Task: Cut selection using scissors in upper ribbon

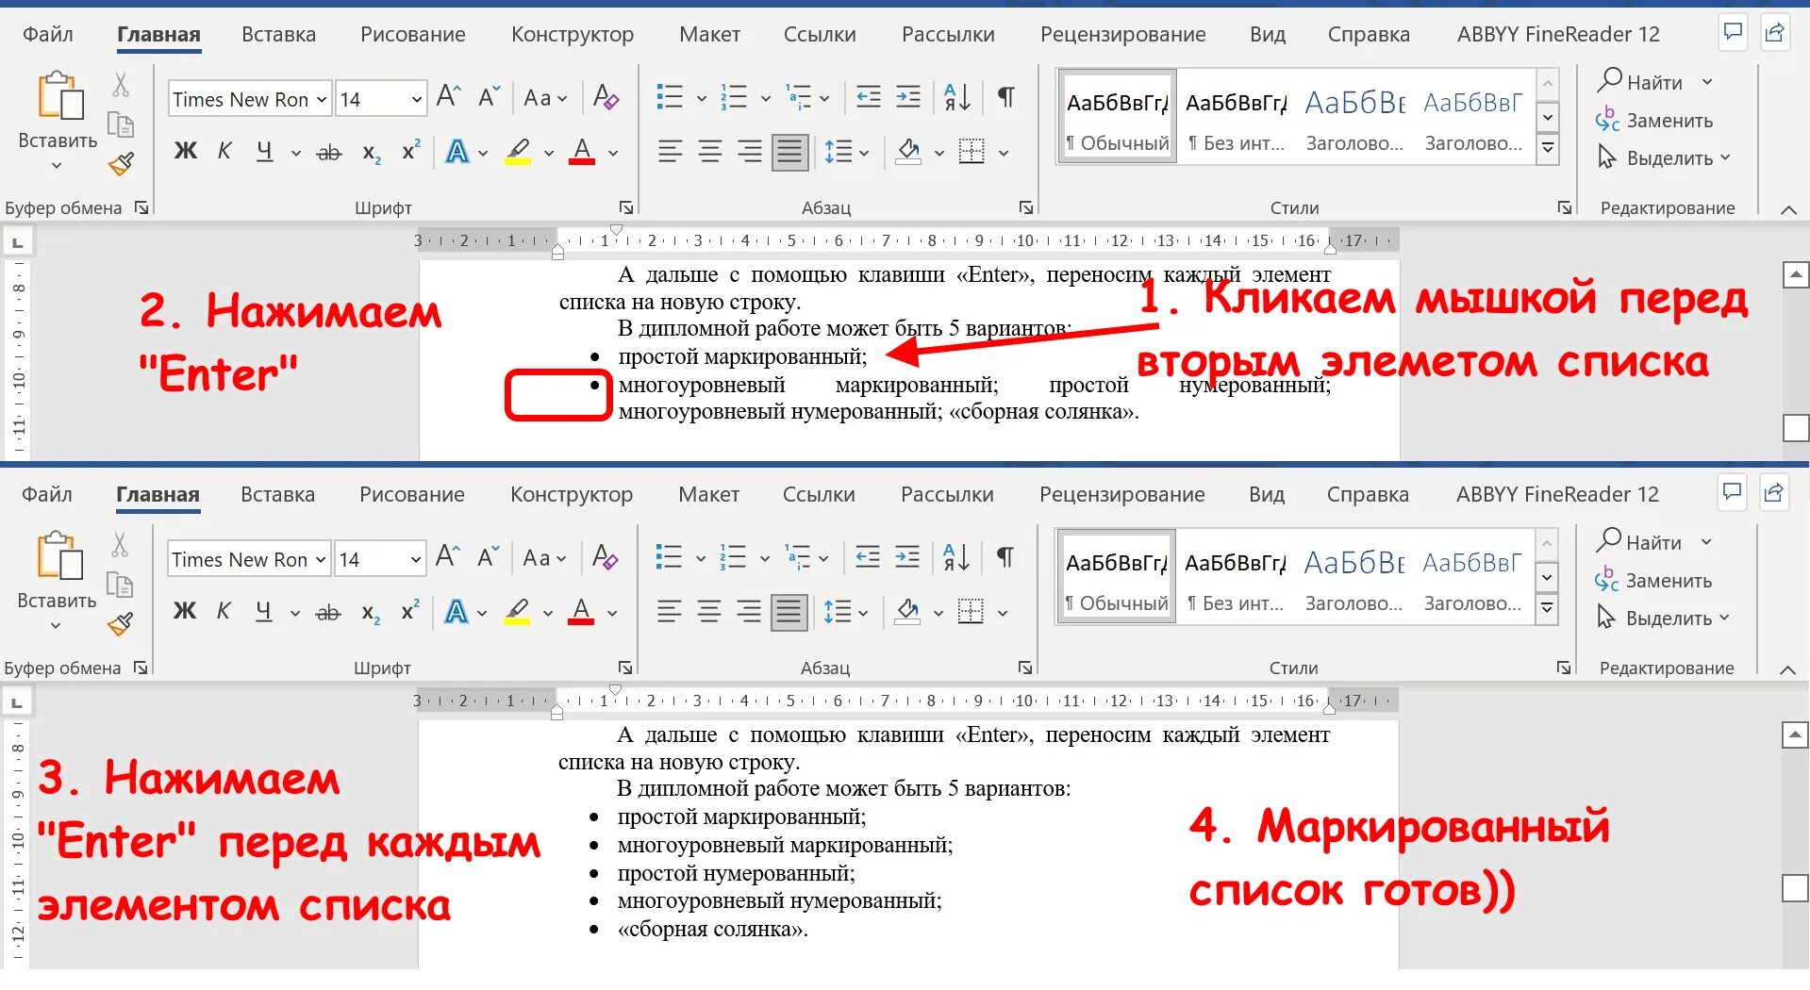Action: tap(120, 85)
